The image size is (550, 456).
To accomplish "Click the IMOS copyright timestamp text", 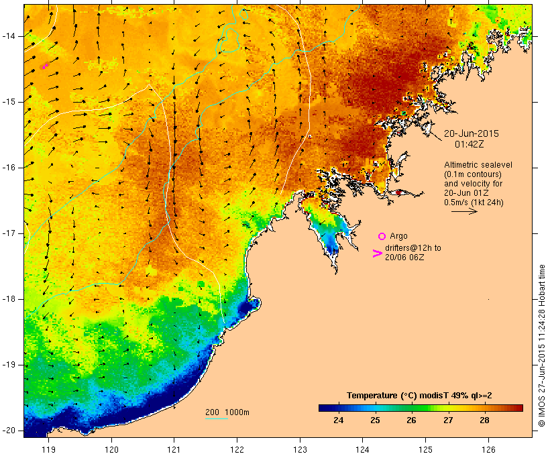I will tap(541, 345).
